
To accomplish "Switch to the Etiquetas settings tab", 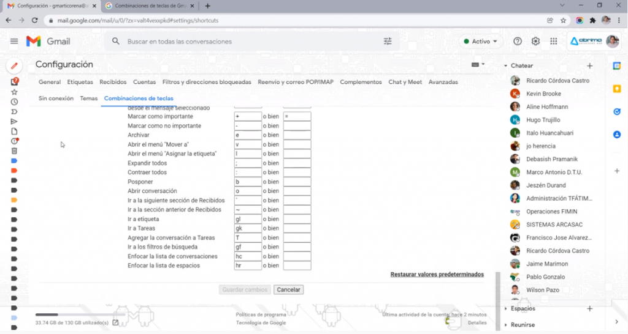I will (x=80, y=82).
